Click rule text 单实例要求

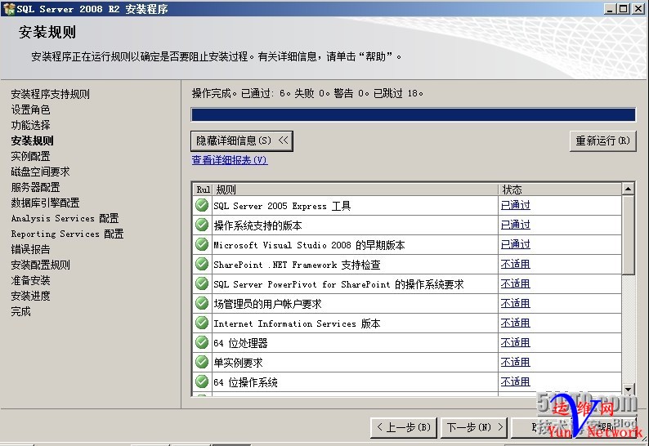pyautogui.click(x=238, y=363)
